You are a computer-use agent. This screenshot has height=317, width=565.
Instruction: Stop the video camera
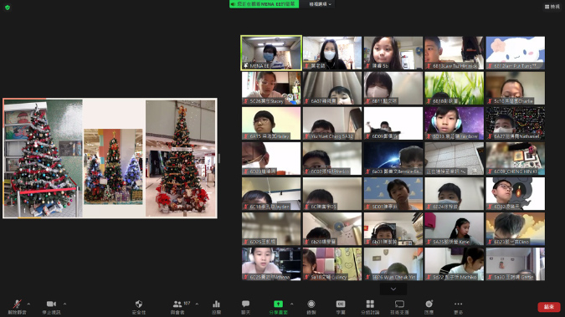point(51,307)
